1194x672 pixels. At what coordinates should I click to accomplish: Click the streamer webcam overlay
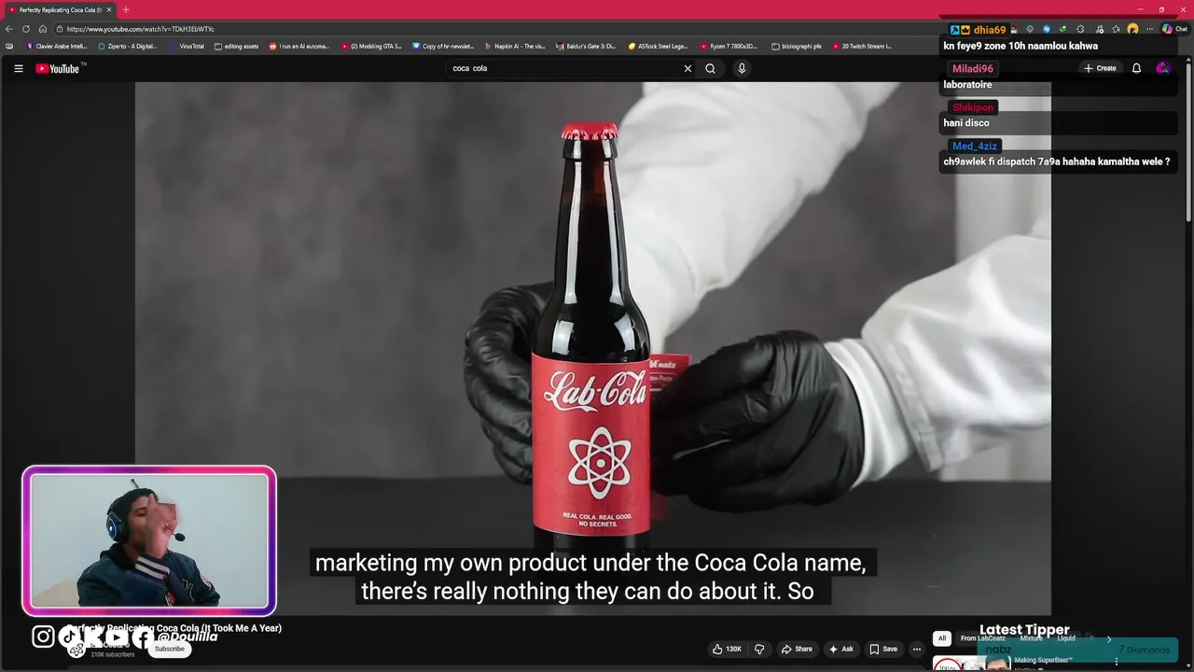149,540
